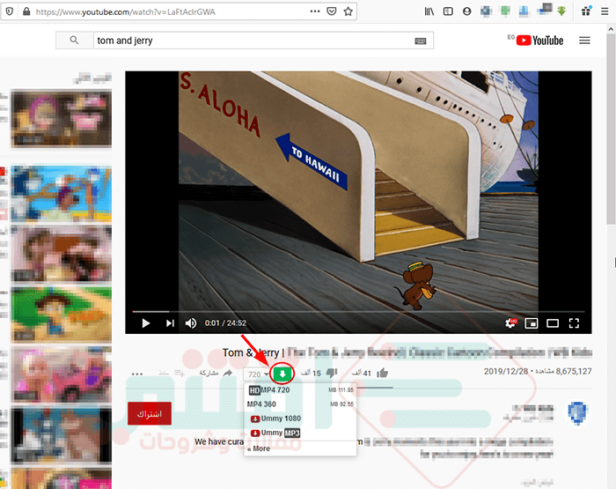
Task: Save video to playlist
Action: (172, 373)
